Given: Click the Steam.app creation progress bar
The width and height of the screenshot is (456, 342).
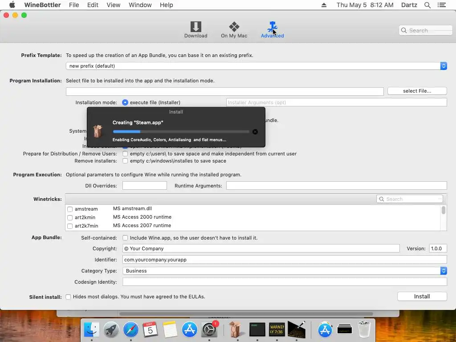Looking at the screenshot, I should (181, 132).
